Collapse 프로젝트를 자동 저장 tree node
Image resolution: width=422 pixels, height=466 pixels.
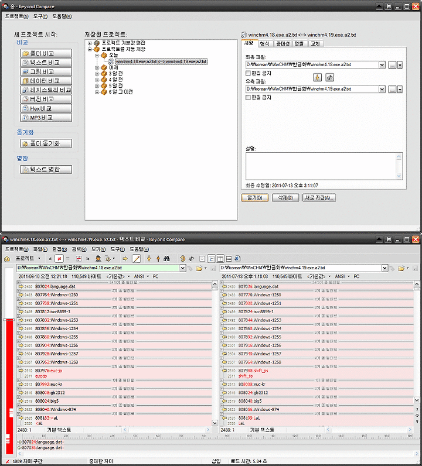90,49
